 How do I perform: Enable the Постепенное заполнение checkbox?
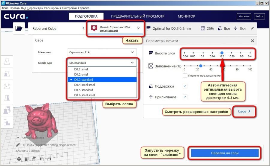(185, 76)
